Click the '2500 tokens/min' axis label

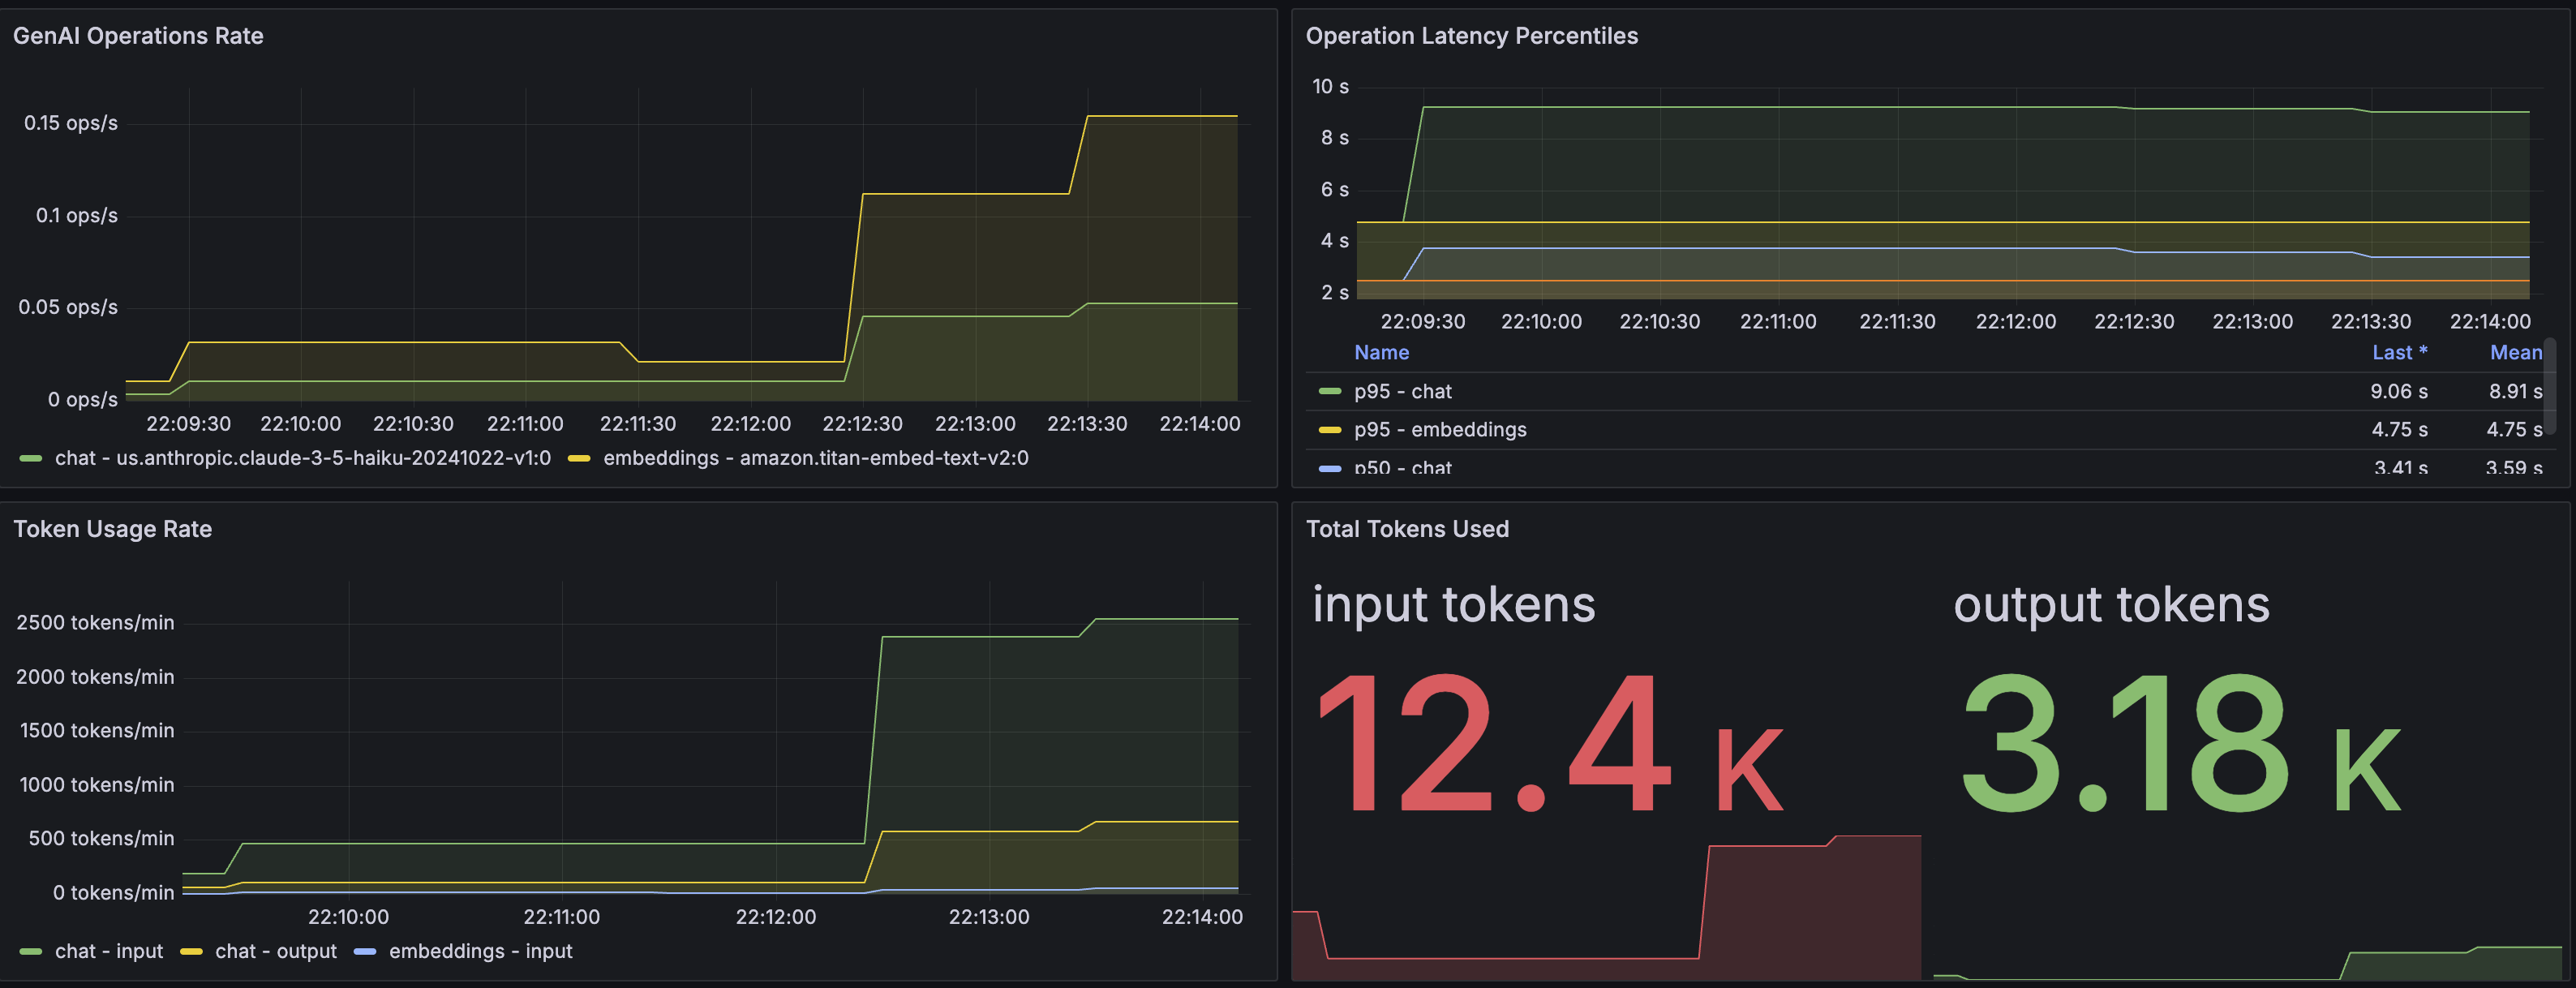pyautogui.click(x=95, y=622)
